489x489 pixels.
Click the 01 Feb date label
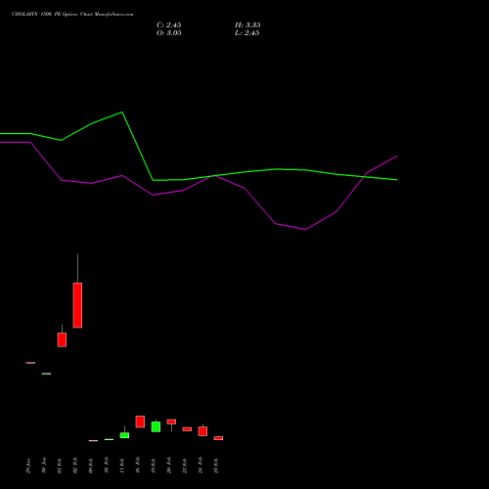pyautogui.click(x=60, y=466)
